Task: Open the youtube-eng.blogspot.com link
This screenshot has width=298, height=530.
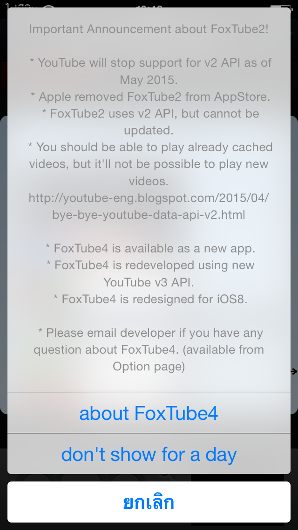Action: [x=149, y=206]
